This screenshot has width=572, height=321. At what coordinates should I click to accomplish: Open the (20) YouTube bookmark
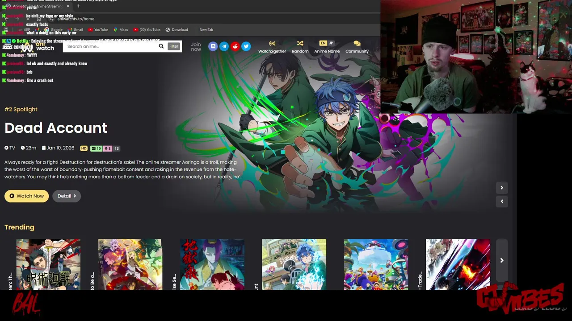(x=147, y=30)
